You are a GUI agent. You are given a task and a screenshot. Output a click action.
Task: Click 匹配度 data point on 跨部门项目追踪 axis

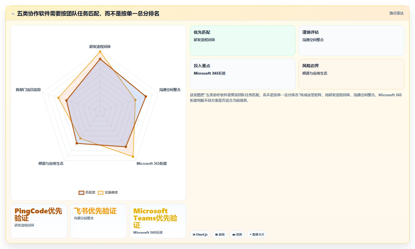(x=67, y=100)
